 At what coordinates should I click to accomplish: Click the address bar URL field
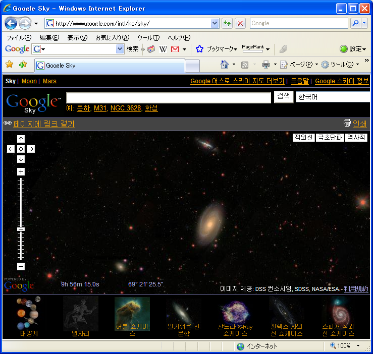(x=129, y=23)
